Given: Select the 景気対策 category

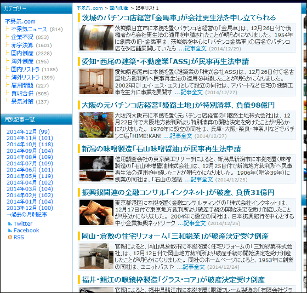Looking at the screenshot, I should [22, 101].
